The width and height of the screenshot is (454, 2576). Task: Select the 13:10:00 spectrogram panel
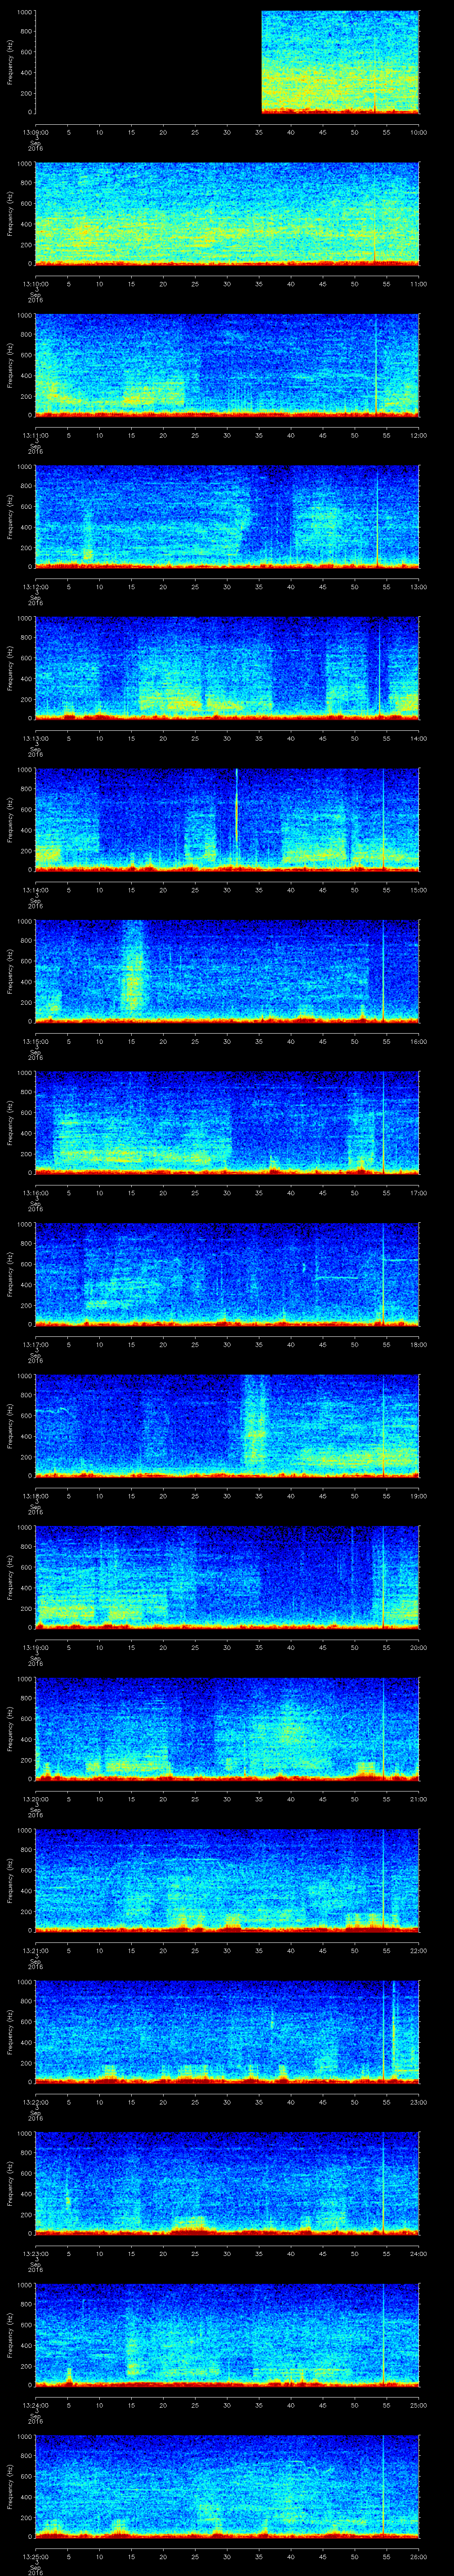pos(227,214)
